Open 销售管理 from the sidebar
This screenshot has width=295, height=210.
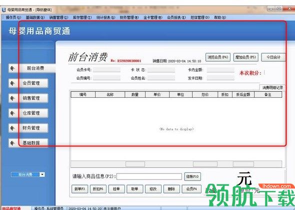[28, 98]
